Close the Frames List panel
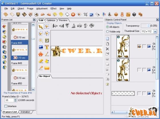 click(34, 20)
